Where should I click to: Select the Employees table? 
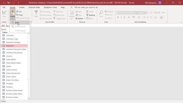click(14, 46)
